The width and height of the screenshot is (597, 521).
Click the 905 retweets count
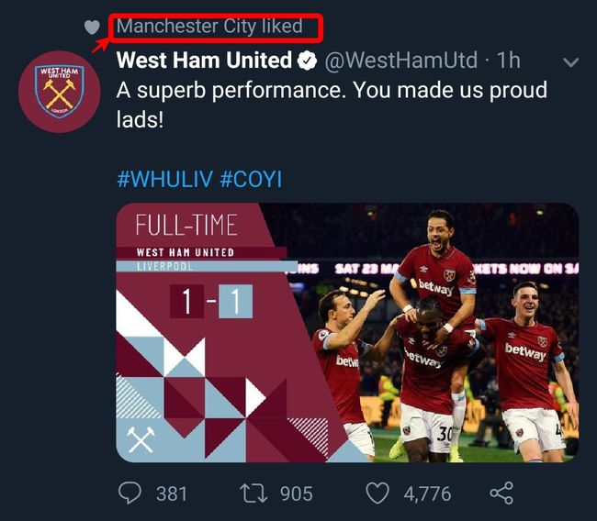pyautogui.click(x=296, y=493)
